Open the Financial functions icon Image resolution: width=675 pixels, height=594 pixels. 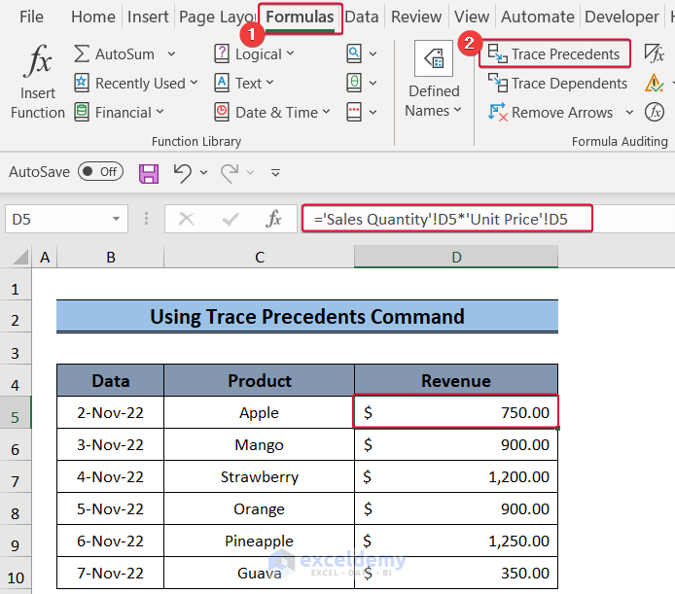point(82,112)
